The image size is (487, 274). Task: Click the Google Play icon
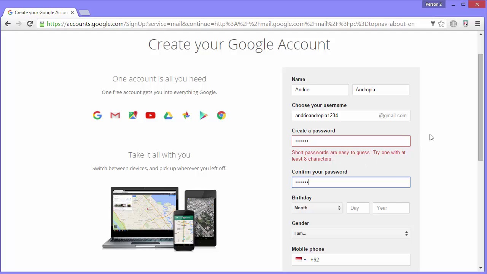pos(204,115)
